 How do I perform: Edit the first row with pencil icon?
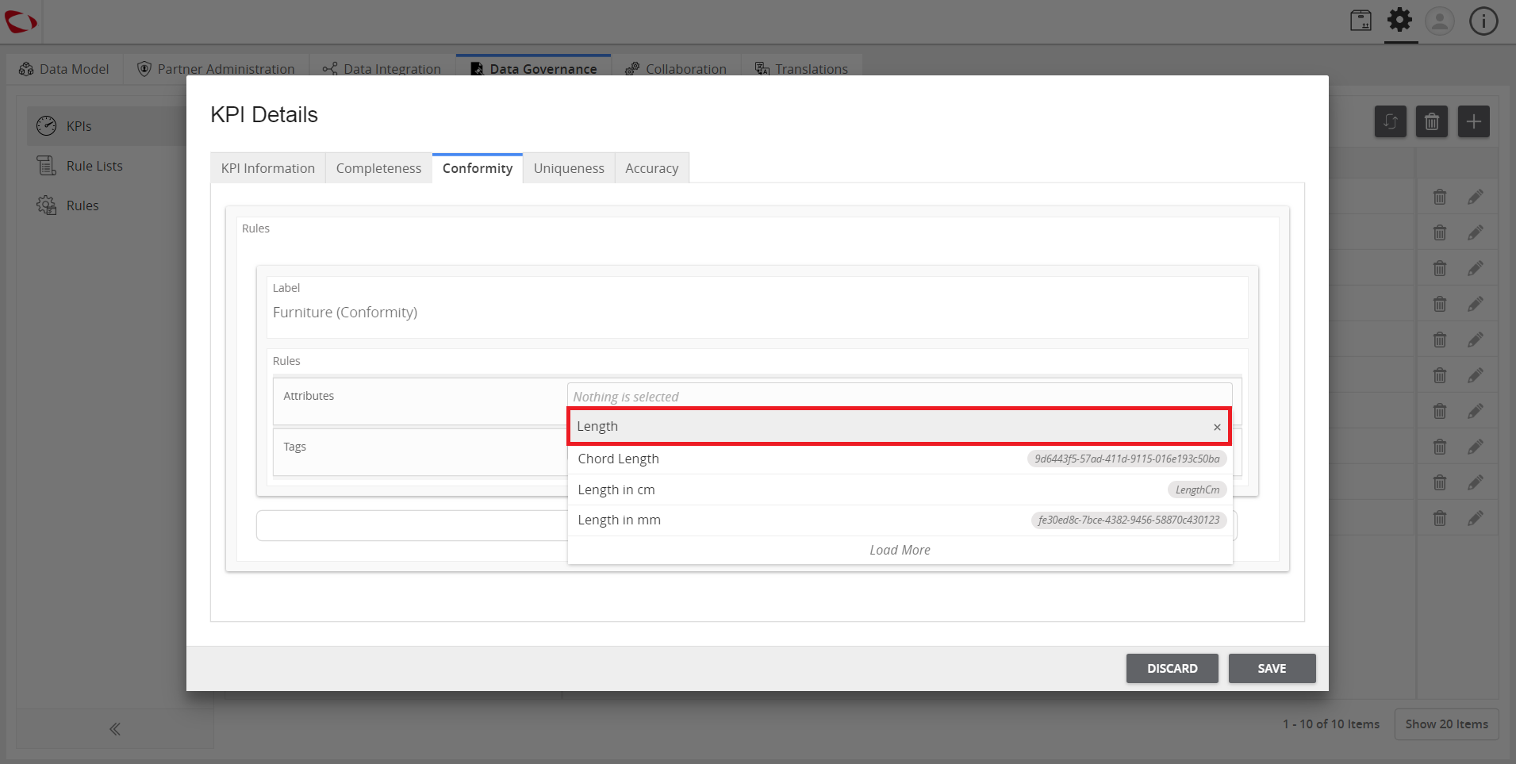[x=1476, y=197]
